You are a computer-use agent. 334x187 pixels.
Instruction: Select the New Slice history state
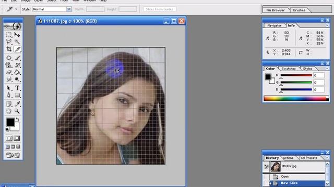[x=297, y=183]
